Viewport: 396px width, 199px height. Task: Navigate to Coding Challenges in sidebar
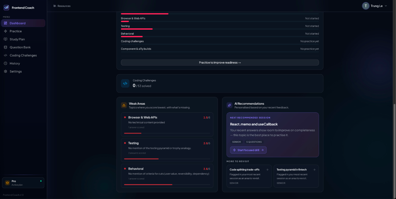click(x=23, y=55)
